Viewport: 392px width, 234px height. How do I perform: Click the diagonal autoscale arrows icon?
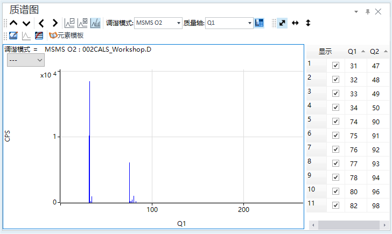[x=282, y=23]
